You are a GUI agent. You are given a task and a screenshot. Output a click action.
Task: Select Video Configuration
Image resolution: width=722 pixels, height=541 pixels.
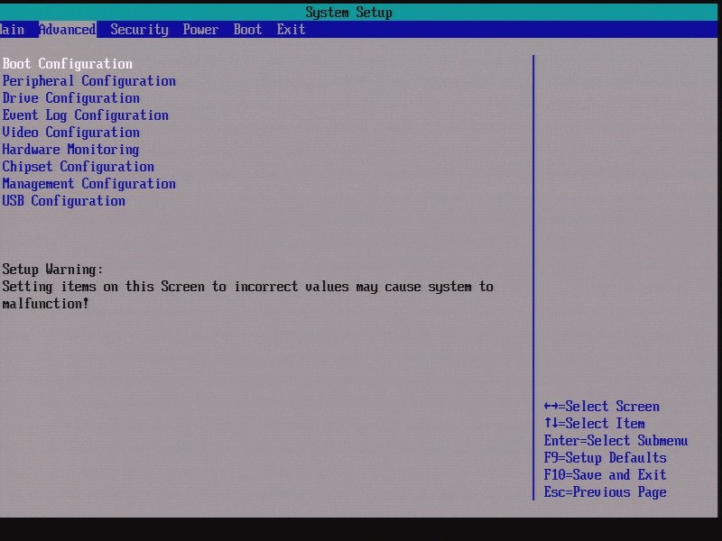tap(70, 132)
